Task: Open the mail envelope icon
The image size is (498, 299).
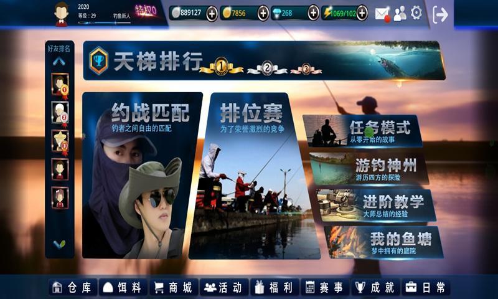Action: 382,14
